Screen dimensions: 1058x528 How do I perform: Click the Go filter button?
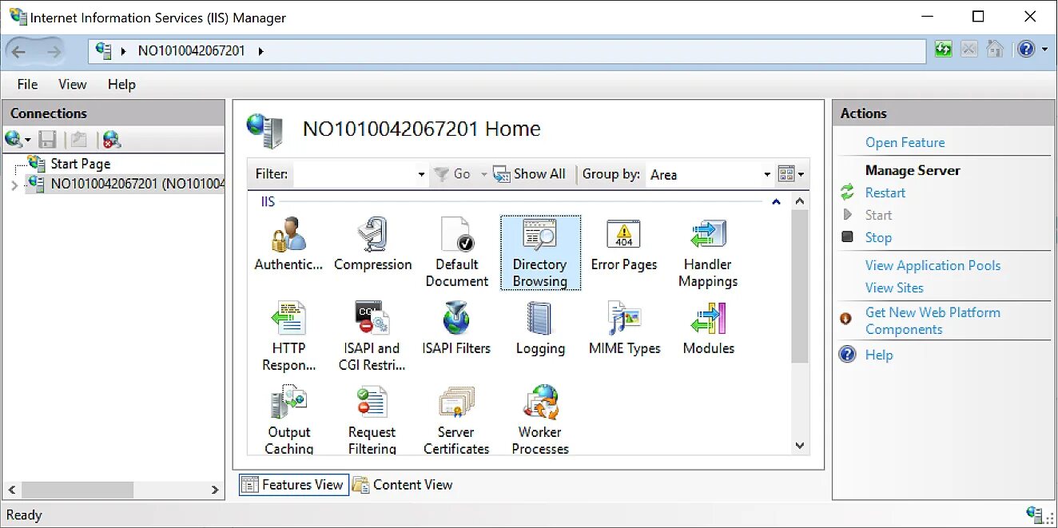pyautogui.click(x=454, y=174)
